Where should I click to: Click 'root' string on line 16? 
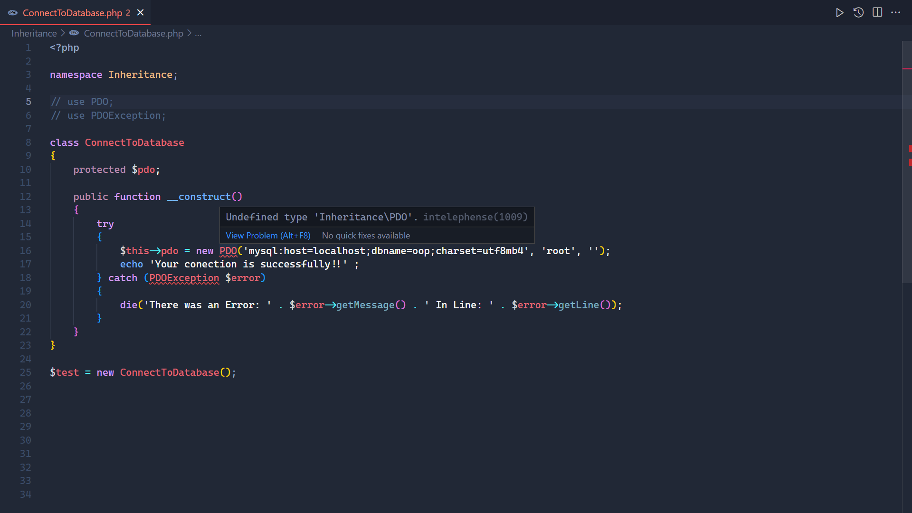pyautogui.click(x=558, y=251)
